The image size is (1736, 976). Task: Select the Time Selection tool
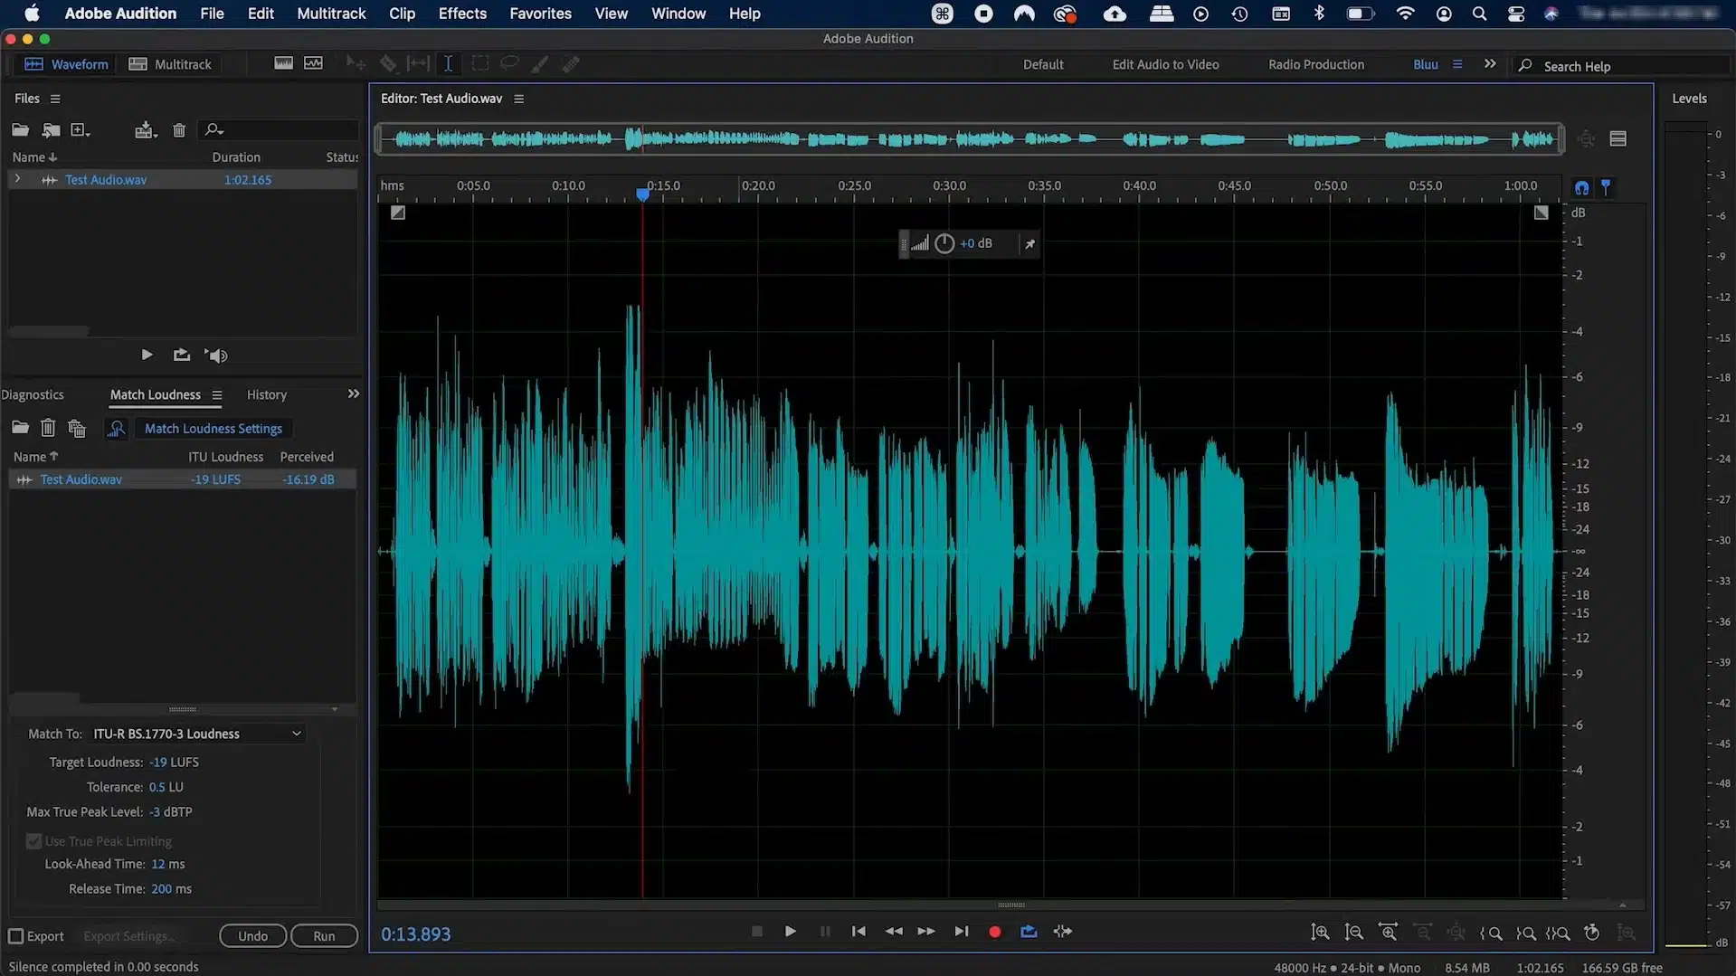448,63
